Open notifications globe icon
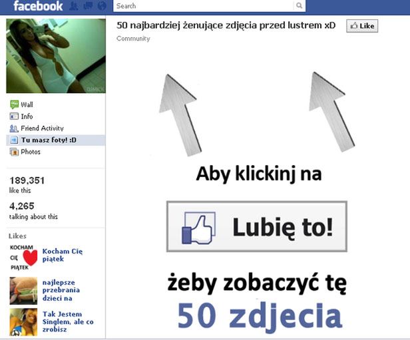This screenshot has width=410, height=340. click(x=102, y=6)
